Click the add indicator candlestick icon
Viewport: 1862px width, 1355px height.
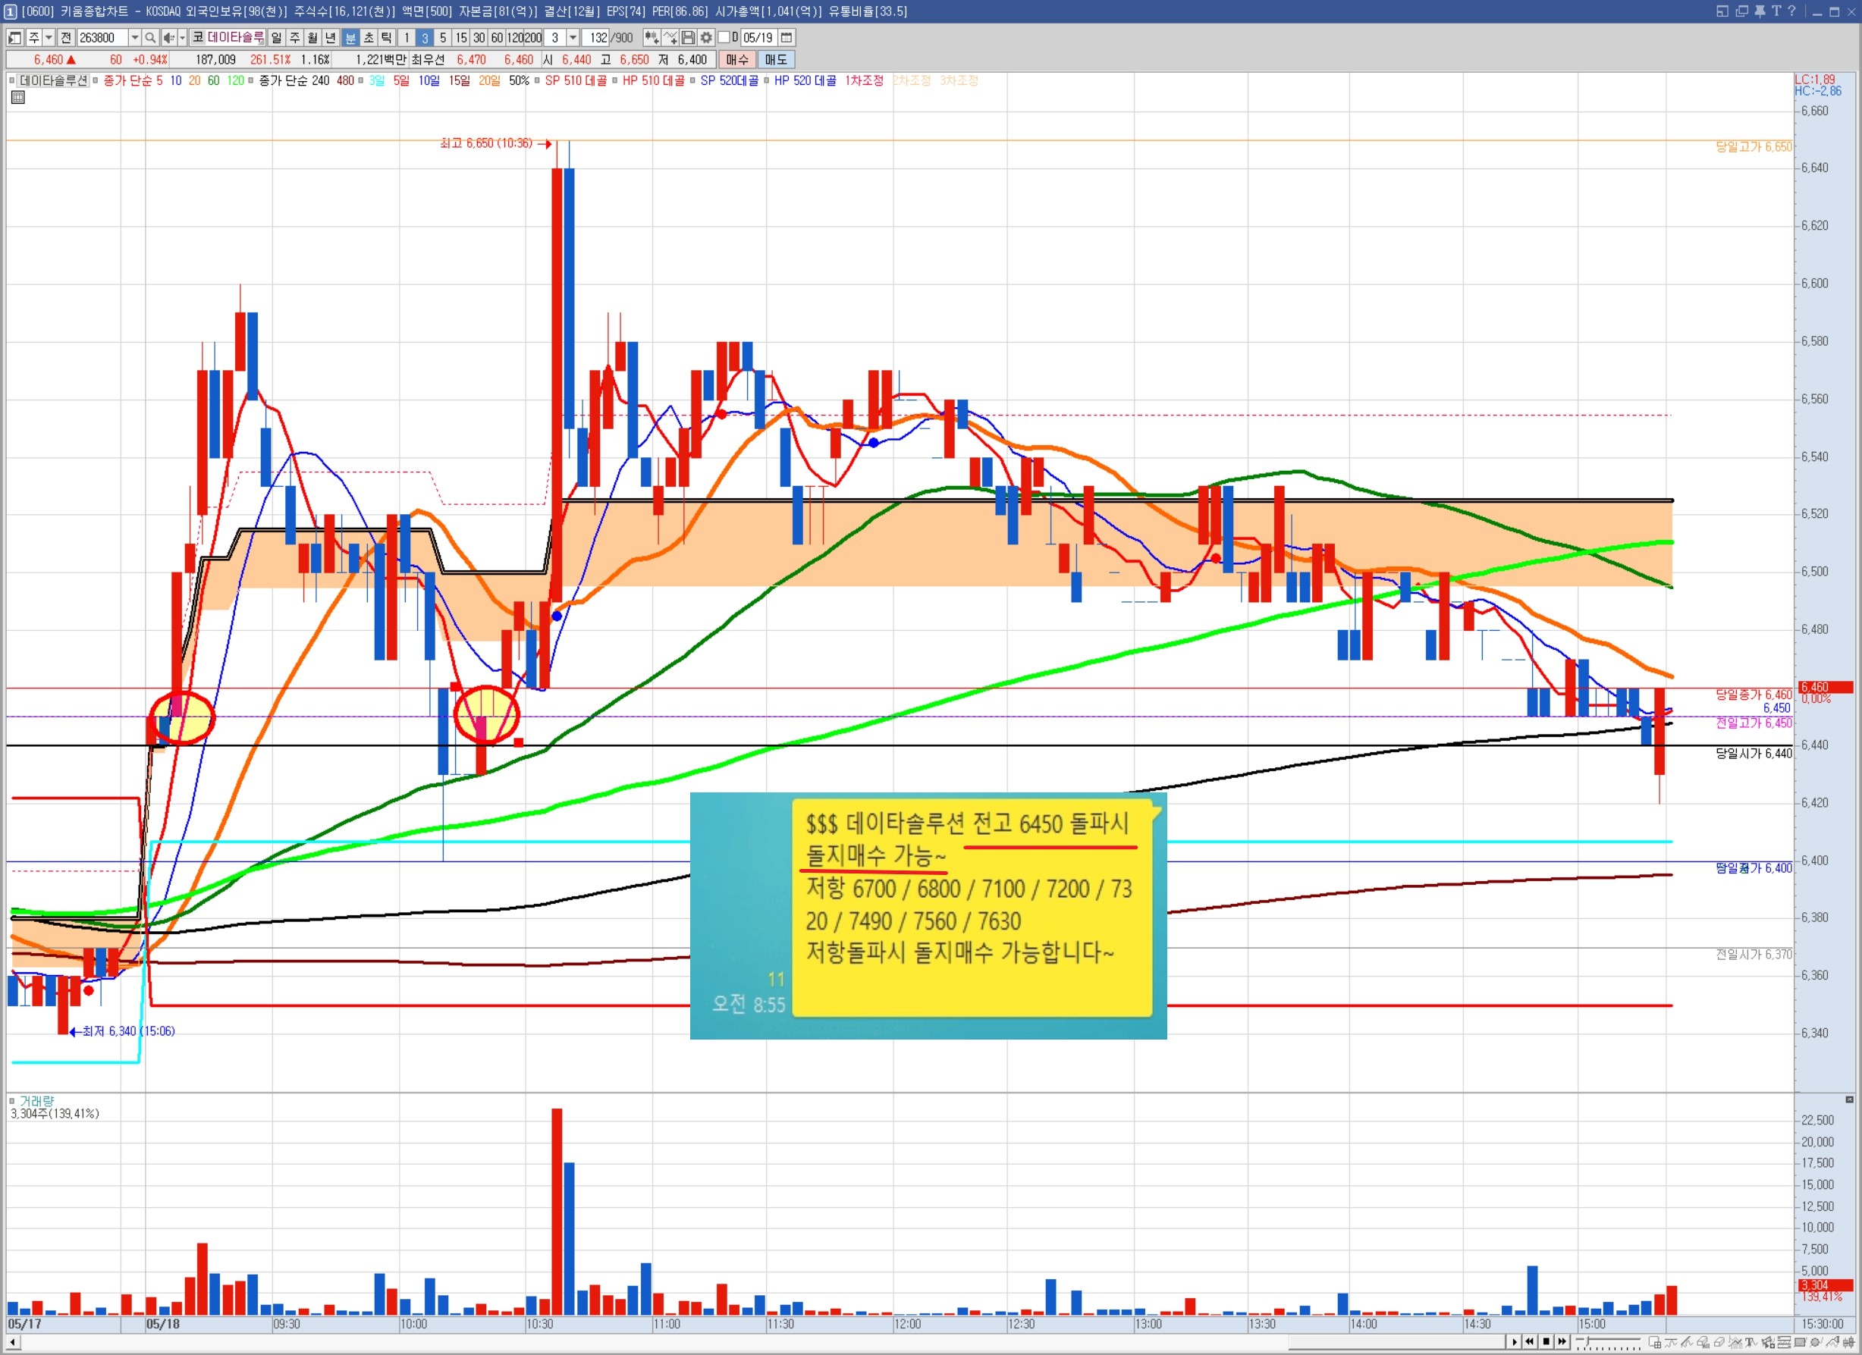tap(652, 38)
